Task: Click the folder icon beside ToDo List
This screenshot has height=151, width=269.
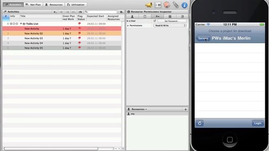Action: coord(24,24)
